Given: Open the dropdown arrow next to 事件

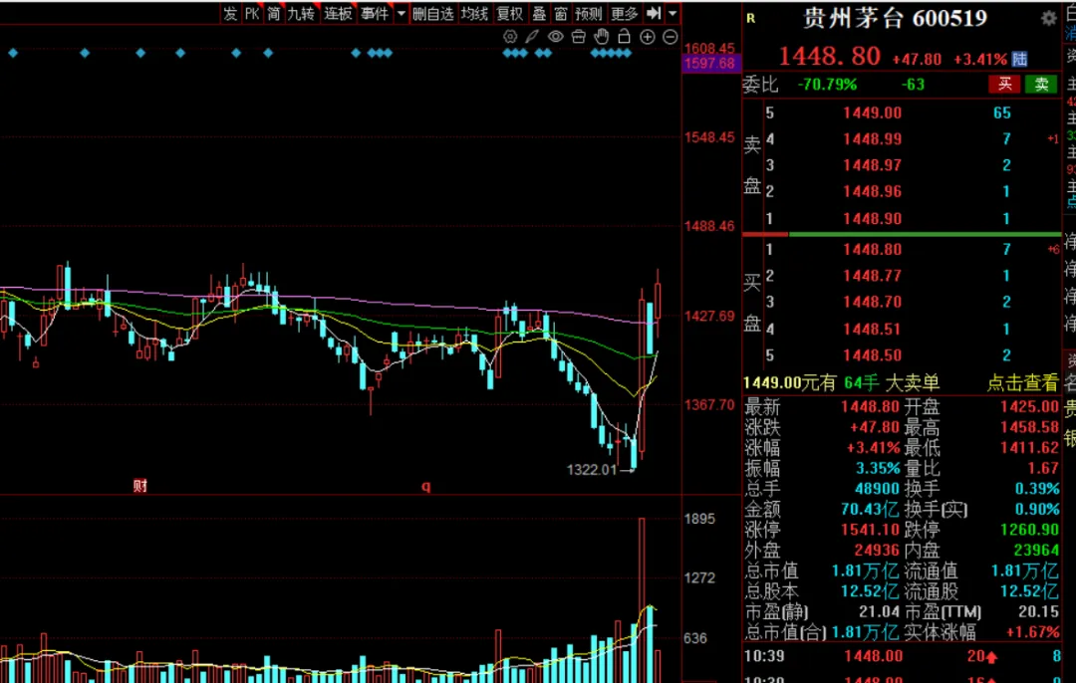Looking at the screenshot, I should (x=402, y=13).
